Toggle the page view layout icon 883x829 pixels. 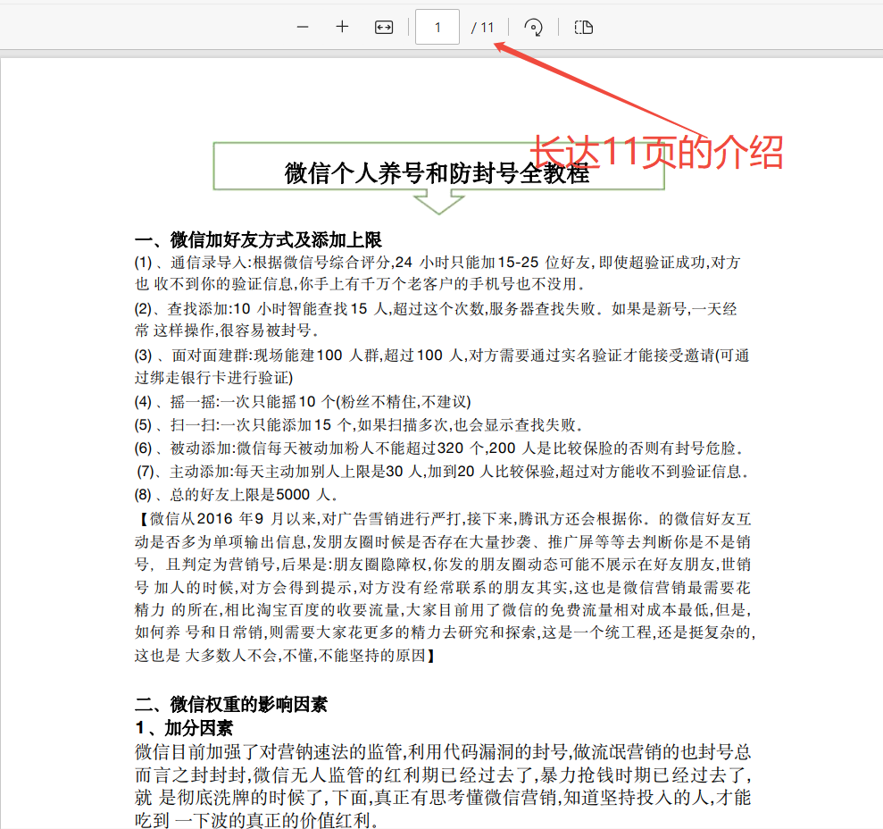pos(583,27)
